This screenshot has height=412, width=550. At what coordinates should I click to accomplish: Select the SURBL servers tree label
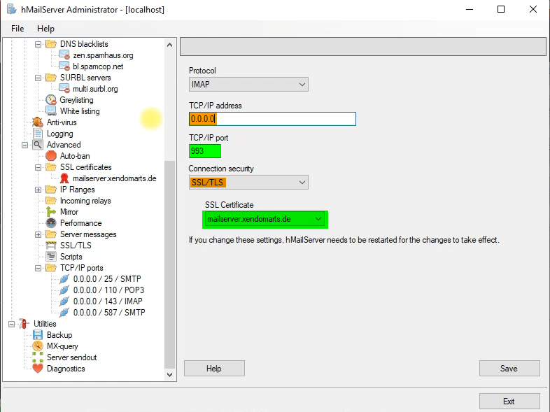85,78
